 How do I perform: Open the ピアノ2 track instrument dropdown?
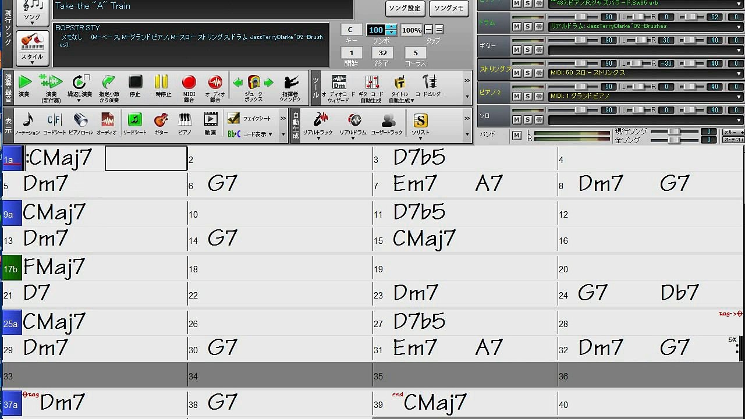point(646,96)
